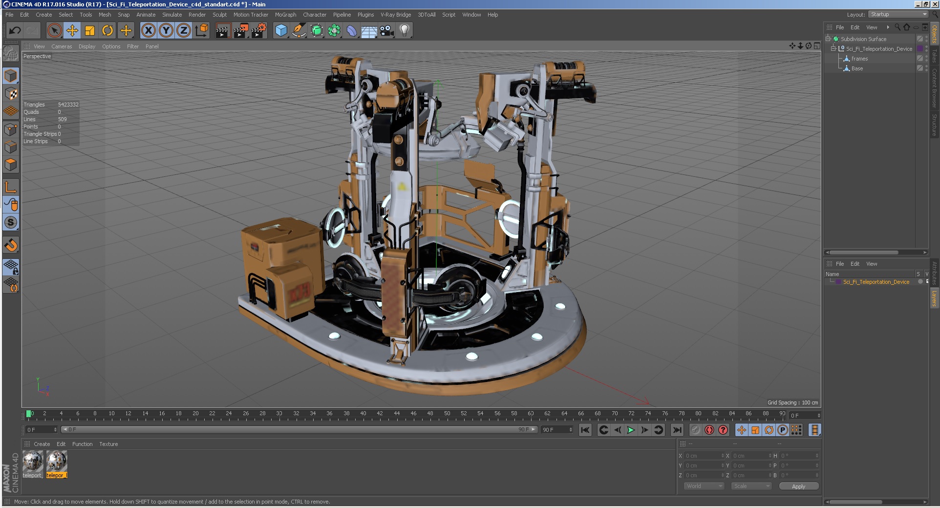Open the World coordinate dropdown
The image size is (940, 508).
[704, 486]
